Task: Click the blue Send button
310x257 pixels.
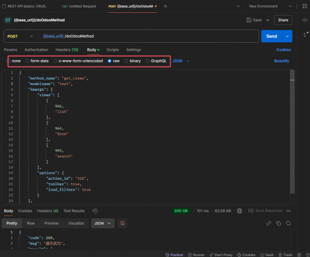Action: point(271,36)
